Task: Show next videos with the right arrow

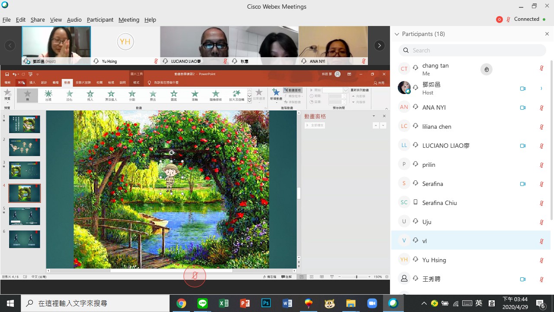Action: pyautogui.click(x=379, y=45)
